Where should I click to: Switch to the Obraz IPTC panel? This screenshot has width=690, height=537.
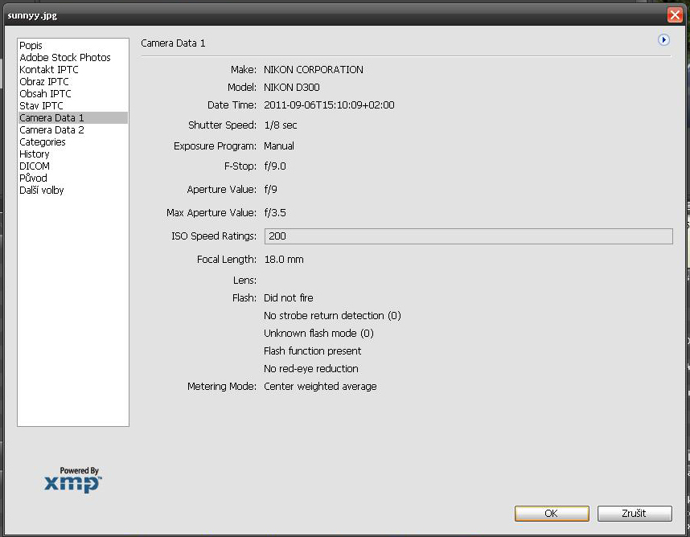coord(44,82)
